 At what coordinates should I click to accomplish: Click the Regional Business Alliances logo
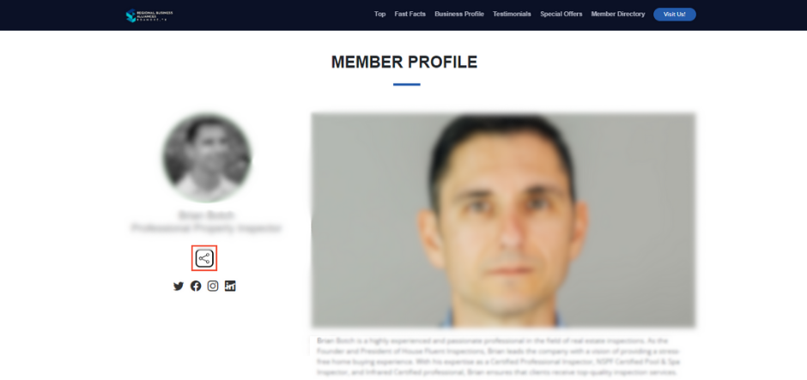[x=149, y=15]
